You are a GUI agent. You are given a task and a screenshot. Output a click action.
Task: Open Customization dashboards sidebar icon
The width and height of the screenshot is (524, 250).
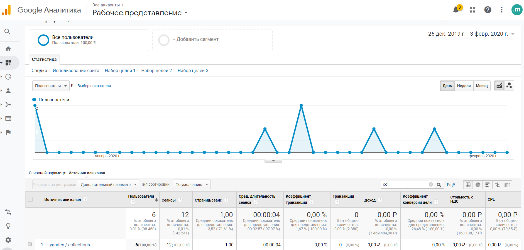tap(8, 63)
